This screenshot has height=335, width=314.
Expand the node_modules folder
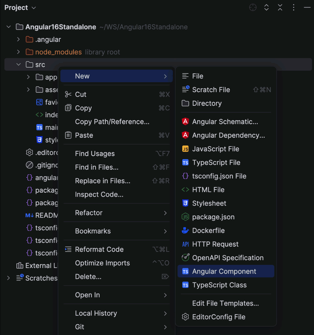(x=18, y=52)
